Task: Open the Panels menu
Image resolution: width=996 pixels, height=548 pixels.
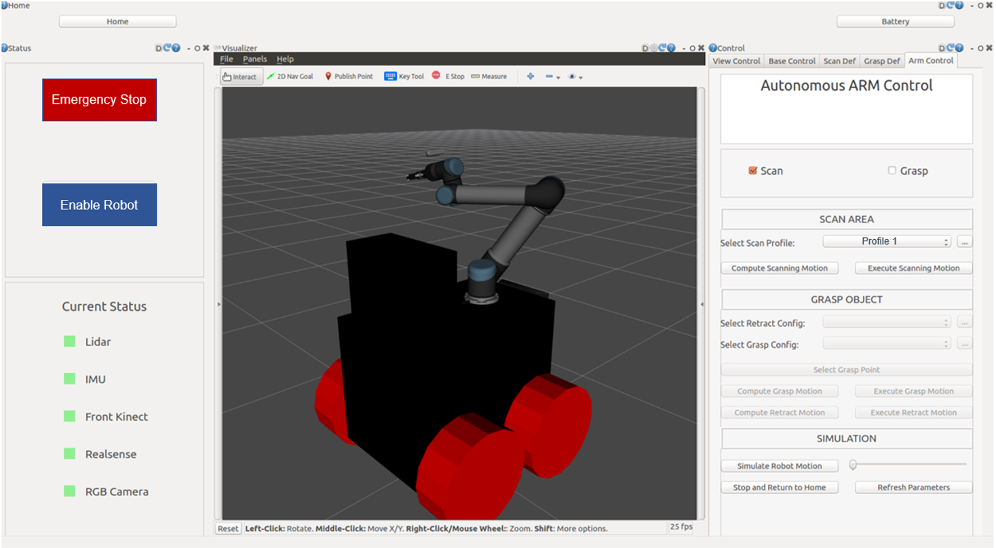Action: point(254,59)
